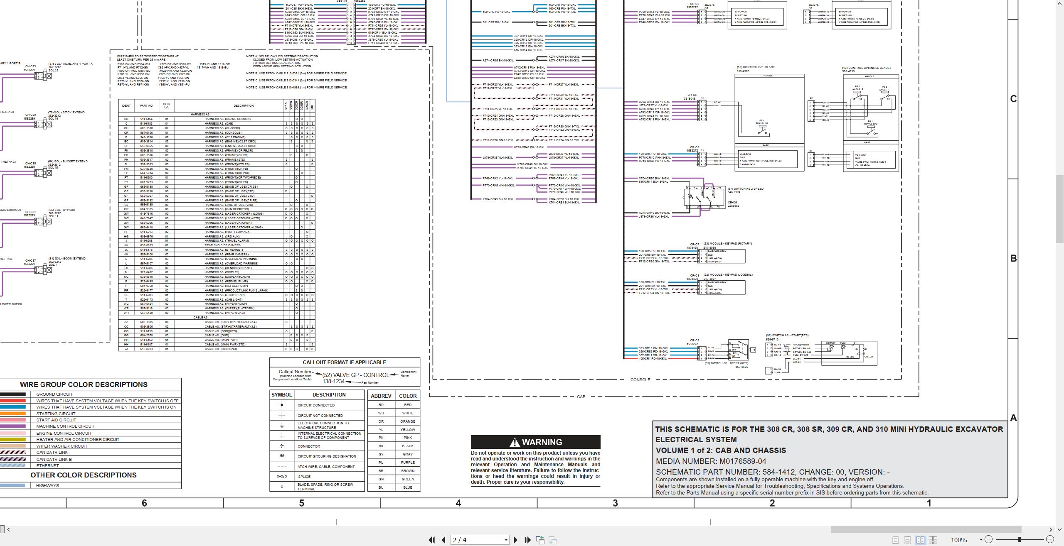Click the 'CAN DATA LINK B' legend entry
The width and height of the screenshot is (1064, 546).
54,459
